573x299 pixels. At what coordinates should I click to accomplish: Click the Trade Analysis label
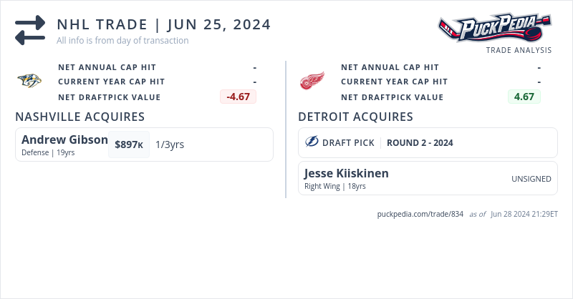(x=519, y=50)
